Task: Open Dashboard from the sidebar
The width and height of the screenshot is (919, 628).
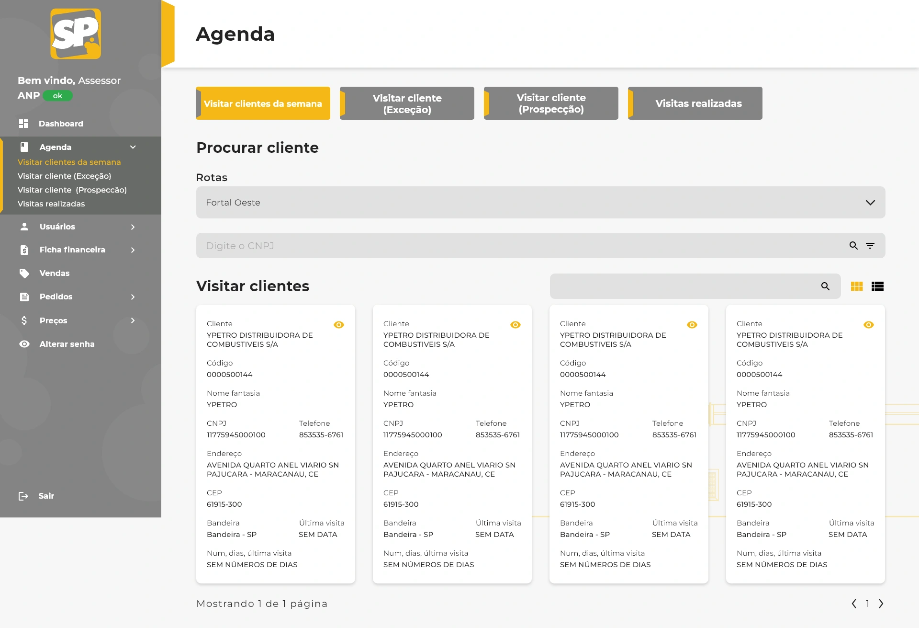Action: [60, 124]
